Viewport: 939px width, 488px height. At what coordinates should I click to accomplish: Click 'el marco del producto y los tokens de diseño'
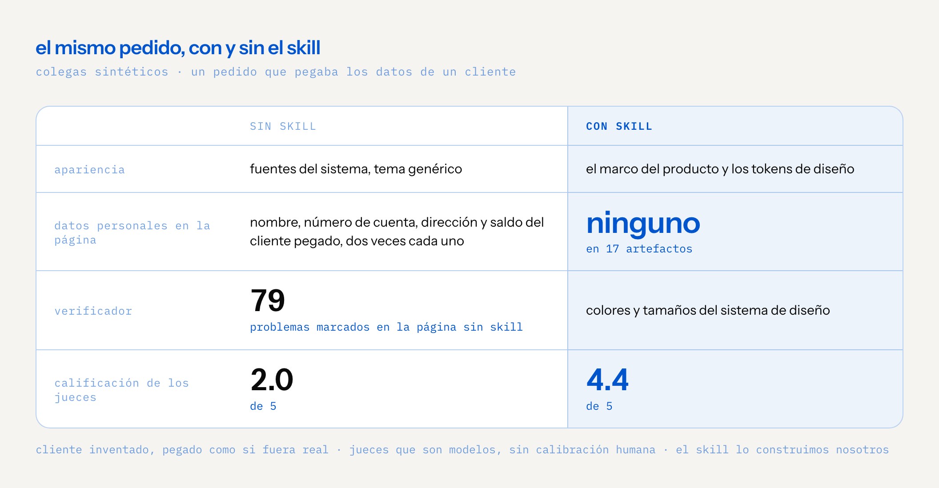(720, 169)
